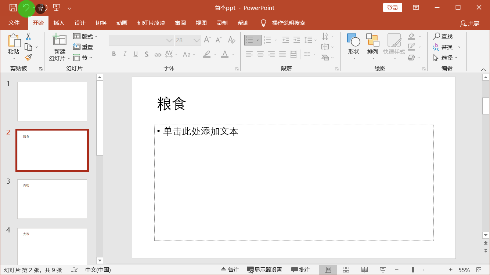Switch to 切换 Transitions tab
The height and width of the screenshot is (275, 490).
tap(101, 23)
